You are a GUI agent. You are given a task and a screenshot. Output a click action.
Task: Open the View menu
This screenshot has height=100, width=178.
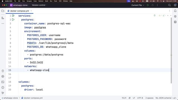23,1
